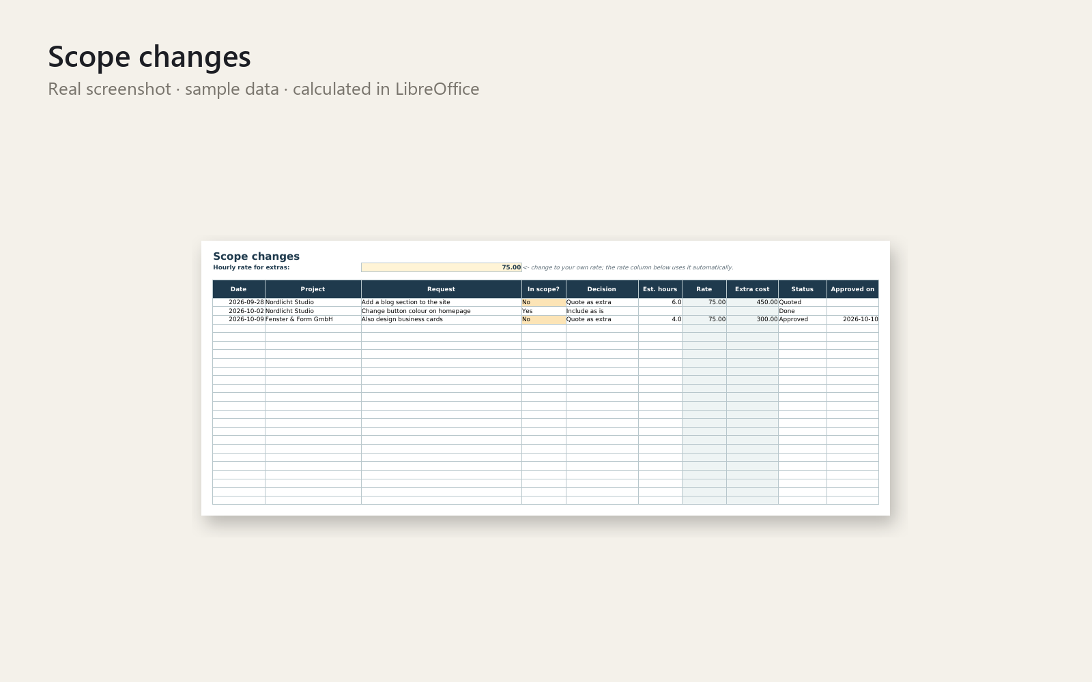Select the 'Rate' column header
The height and width of the screenshot is (682, 1092).
click(704, 289)
